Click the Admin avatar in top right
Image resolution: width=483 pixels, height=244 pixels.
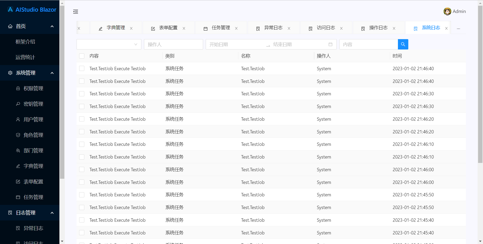pos(447,11)
